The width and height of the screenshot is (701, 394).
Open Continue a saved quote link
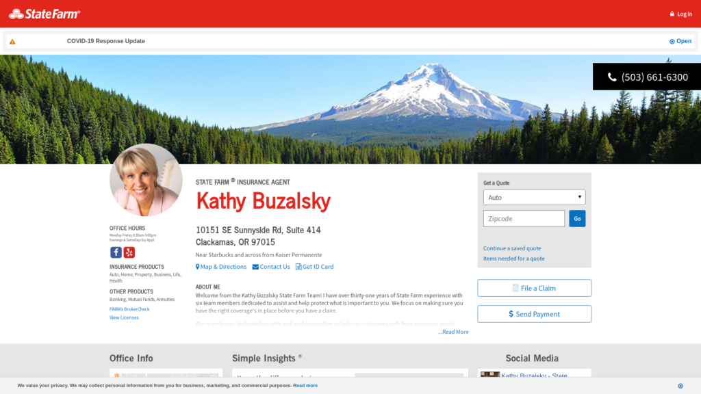[512, 248]
